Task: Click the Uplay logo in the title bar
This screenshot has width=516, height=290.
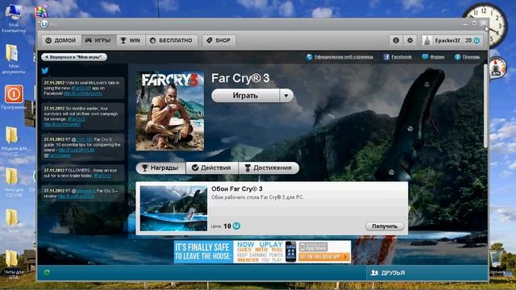Action: pyautogui.click(x=44, y=24)
